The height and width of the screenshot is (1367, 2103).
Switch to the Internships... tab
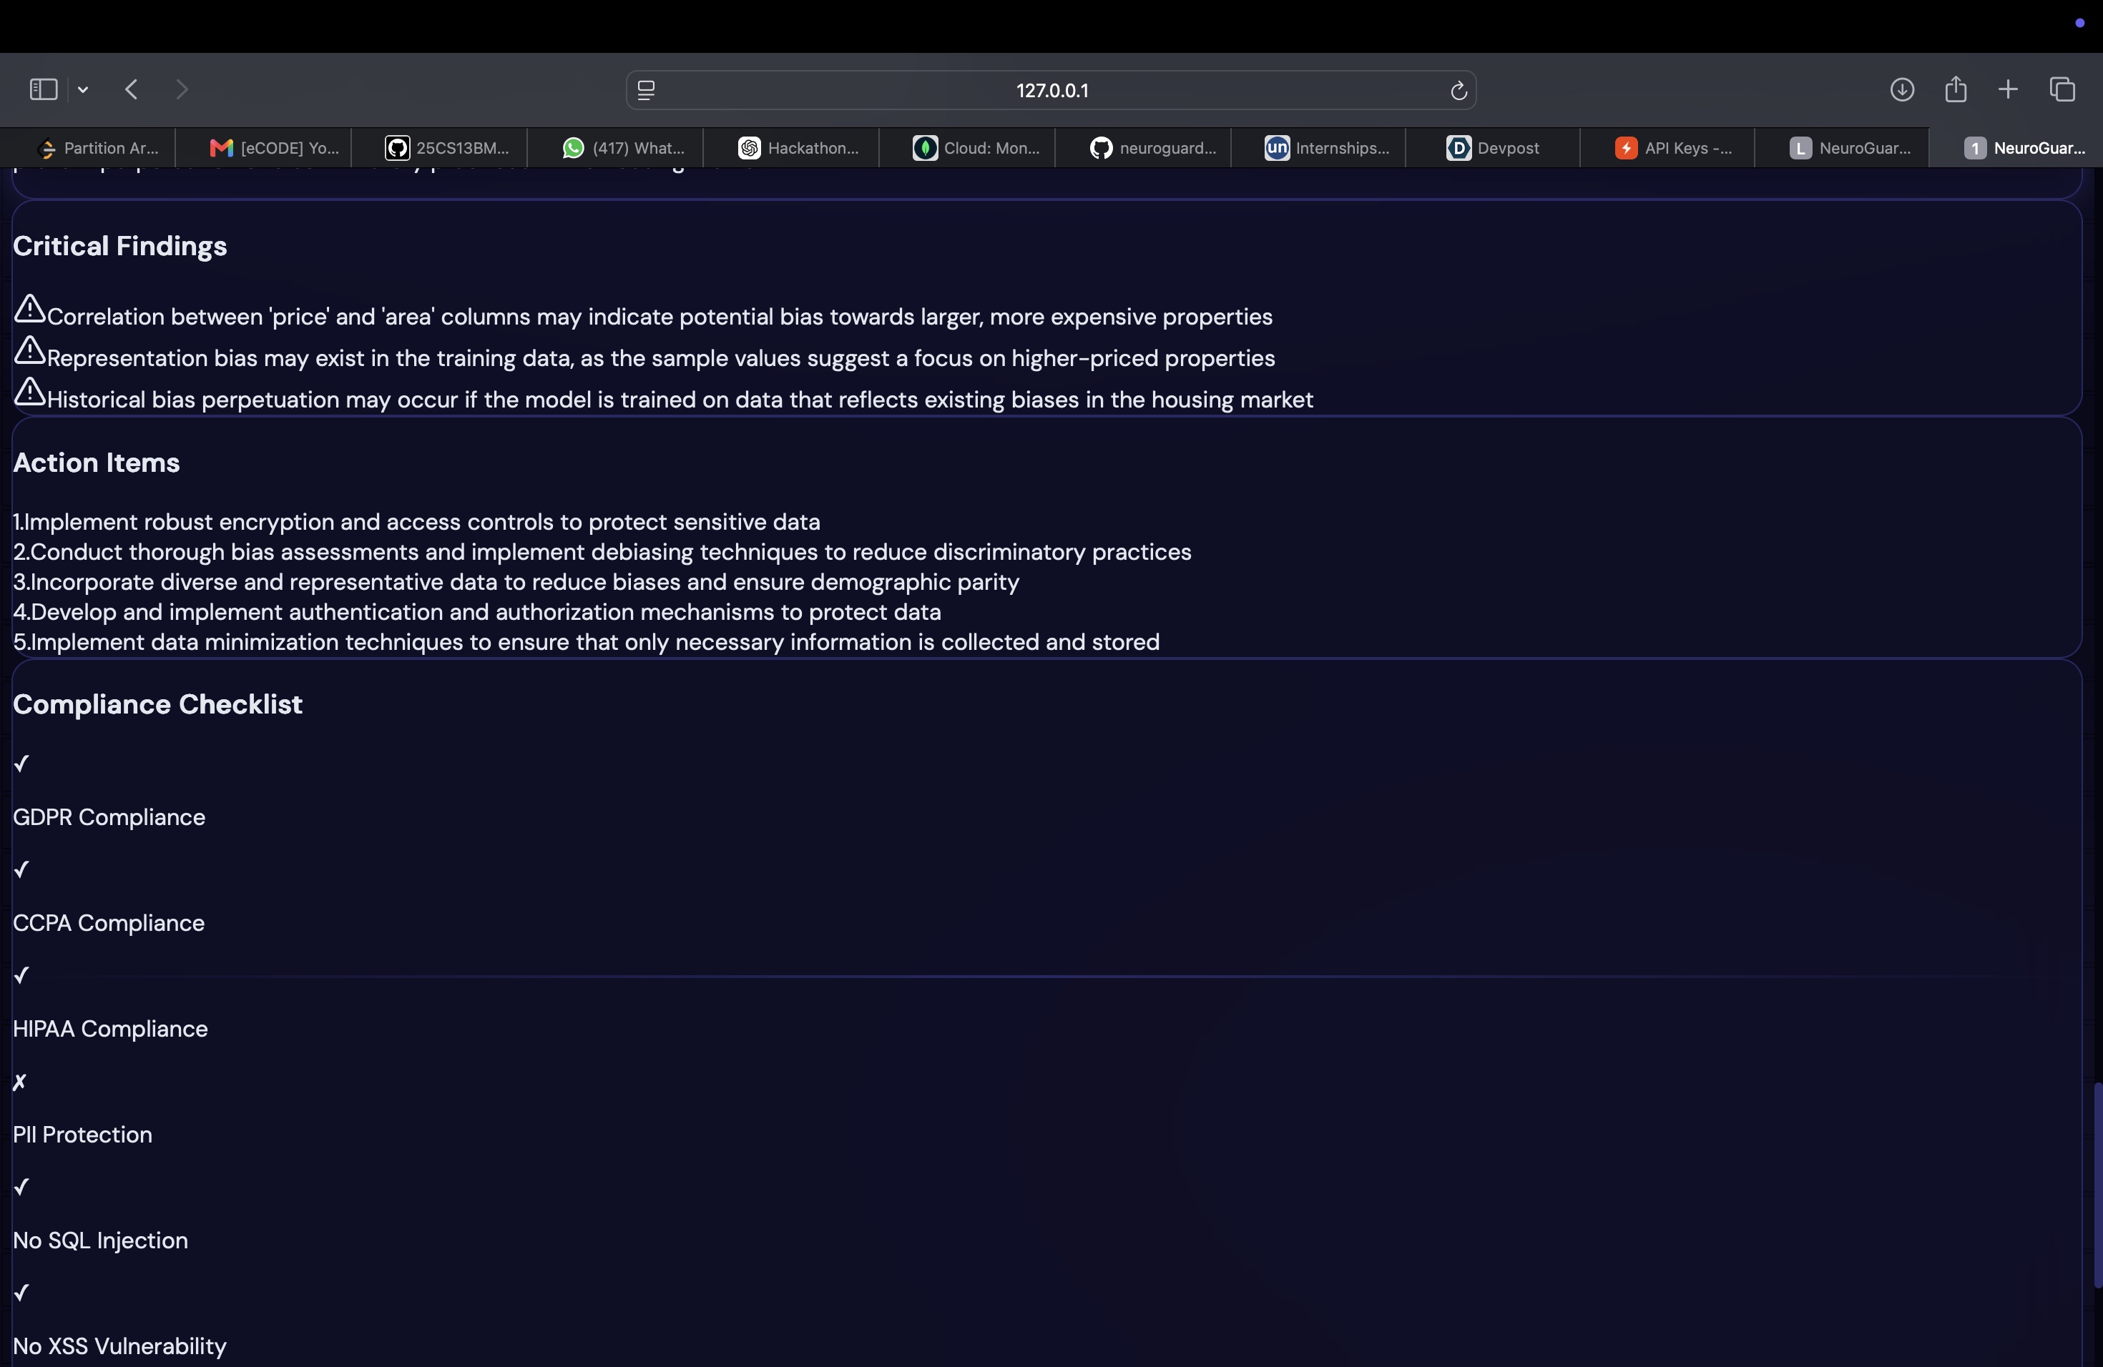click(1318, 149)
